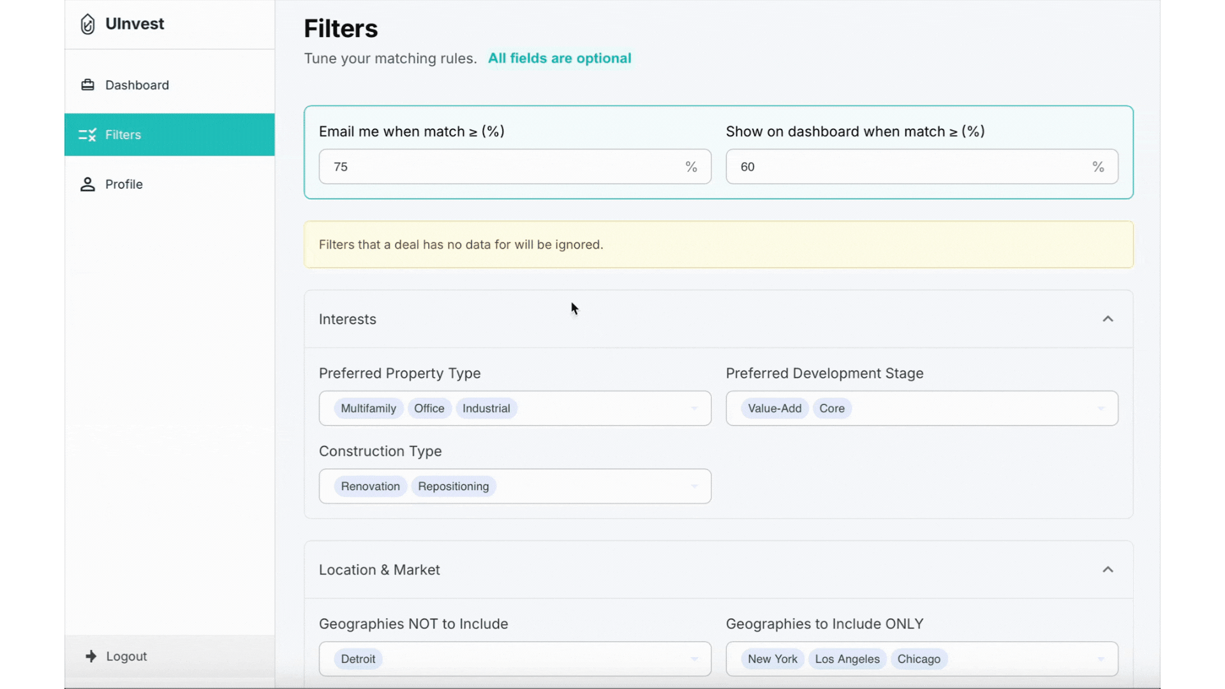Navigate to Dashboard in the sidebar
Viewport: 1225px width, 689px height.
pyautogui.click(x=137, y=84)
